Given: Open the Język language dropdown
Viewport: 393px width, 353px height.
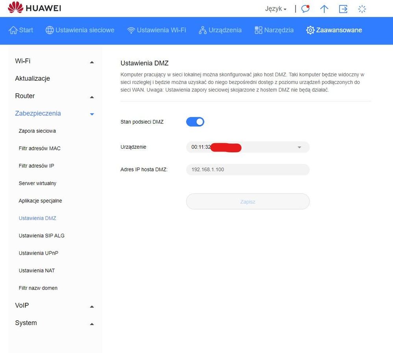Looking at the screenshot, I should point(275,9).
